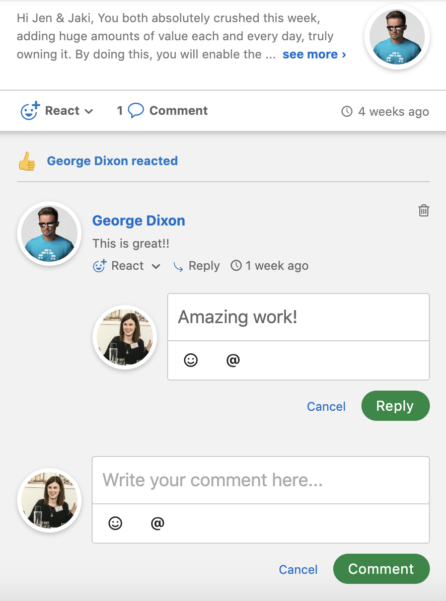
Task: Click the '1 week ago' timestamp
Action: [277, 266]
